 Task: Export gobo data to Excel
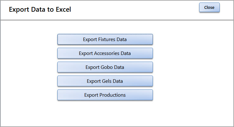pyautogui.click(x=105, y=67)
